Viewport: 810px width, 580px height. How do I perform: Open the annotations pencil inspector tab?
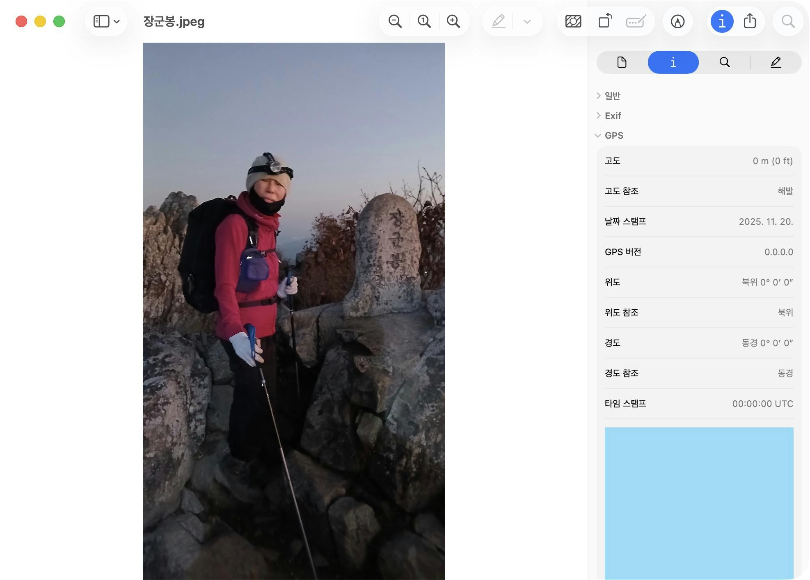776,62
